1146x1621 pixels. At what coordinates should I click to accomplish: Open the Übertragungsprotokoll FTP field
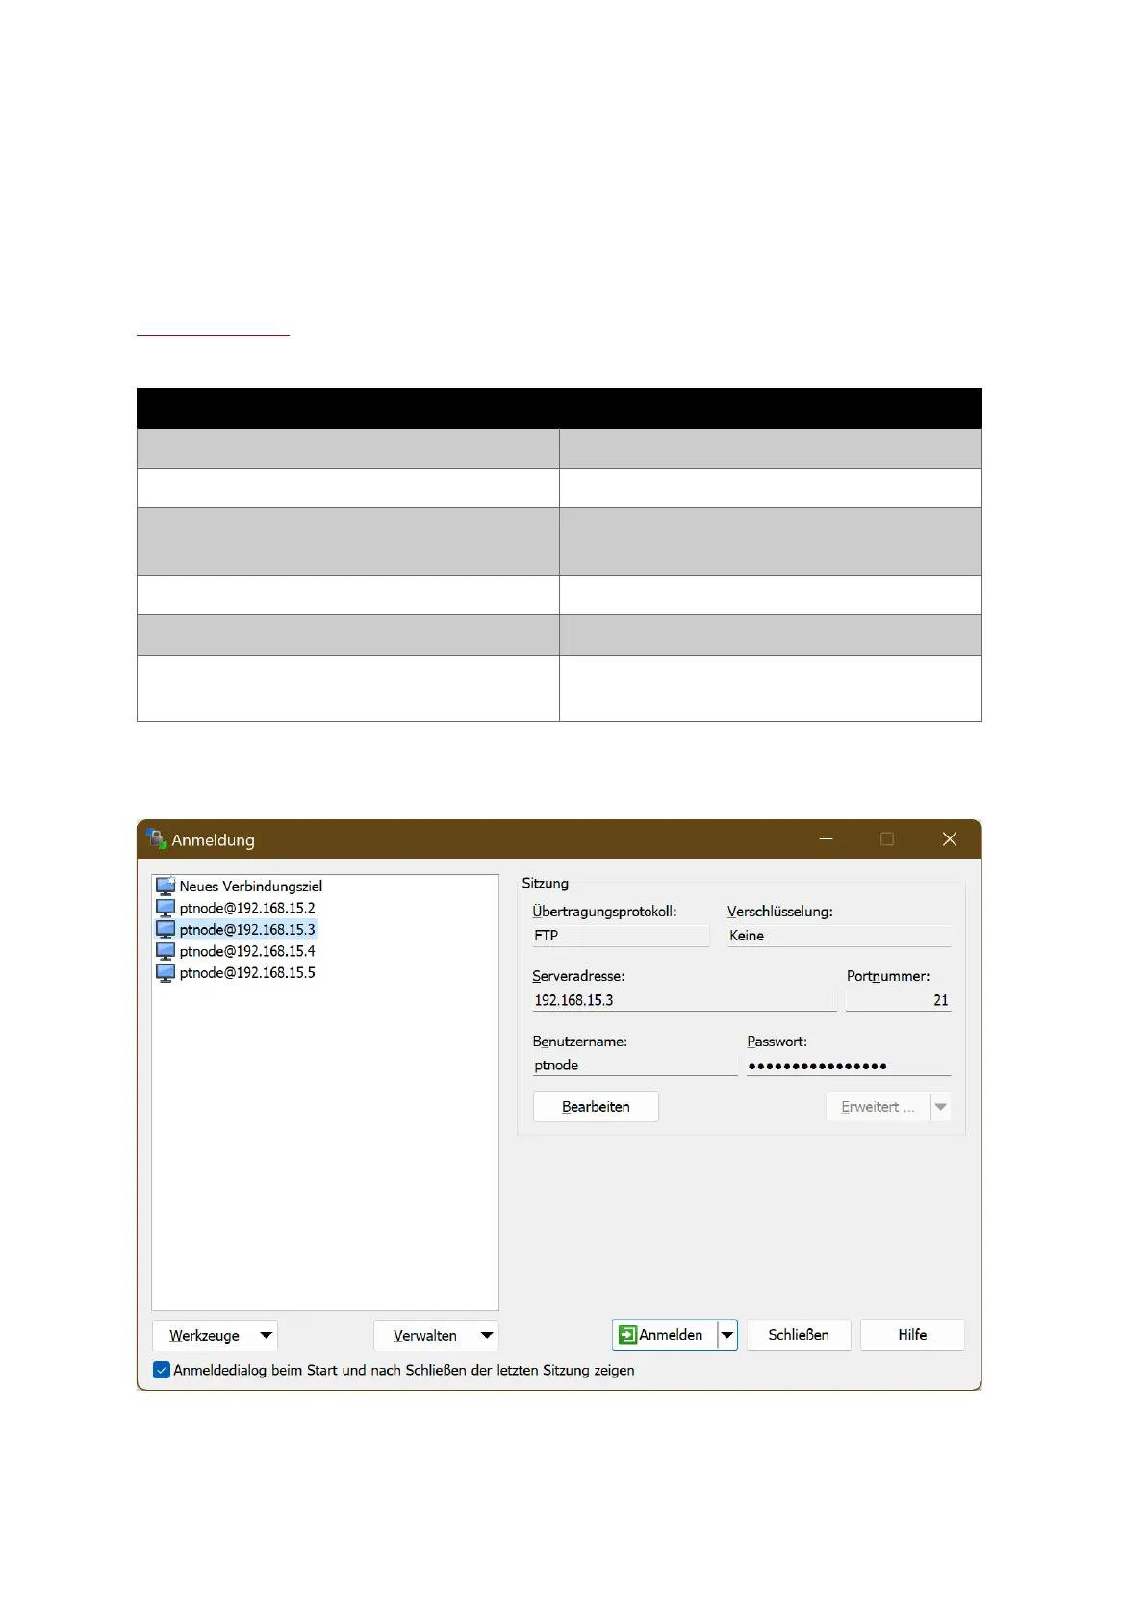[621, 936]
